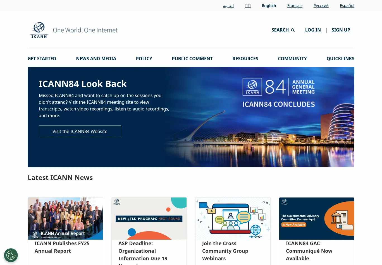Viewport: 382px width, 265px height.
Task: Click Visit the ICANN84 Website button
Action: (80, 131)
